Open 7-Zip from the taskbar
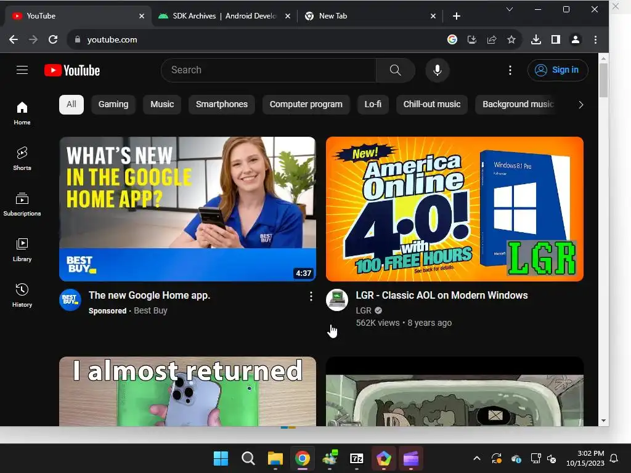The image size is (631, 473). pos(357,458)
